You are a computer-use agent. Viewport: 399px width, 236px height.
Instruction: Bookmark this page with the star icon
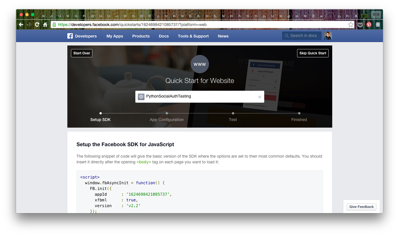[351, 25]
